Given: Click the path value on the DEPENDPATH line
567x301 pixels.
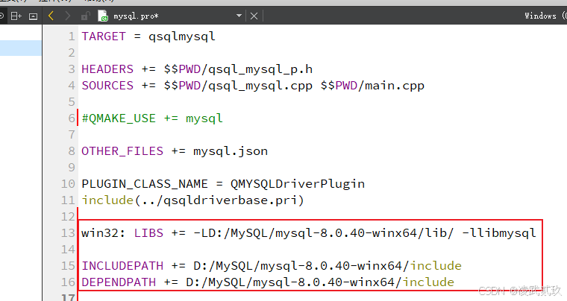Looking at the screenshot, I should coord(319,282).
